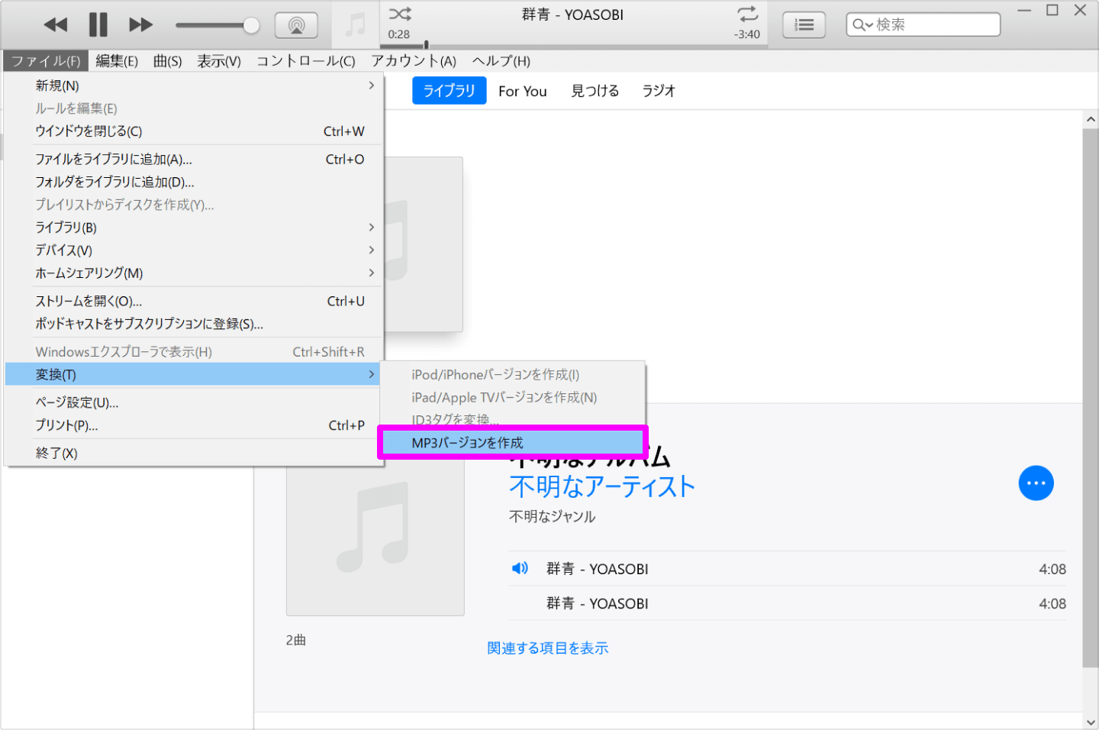The height and width of the screenshot is (730, 1099).
Task: Click the scrollbar up arrow
Action: (1091, 119)
